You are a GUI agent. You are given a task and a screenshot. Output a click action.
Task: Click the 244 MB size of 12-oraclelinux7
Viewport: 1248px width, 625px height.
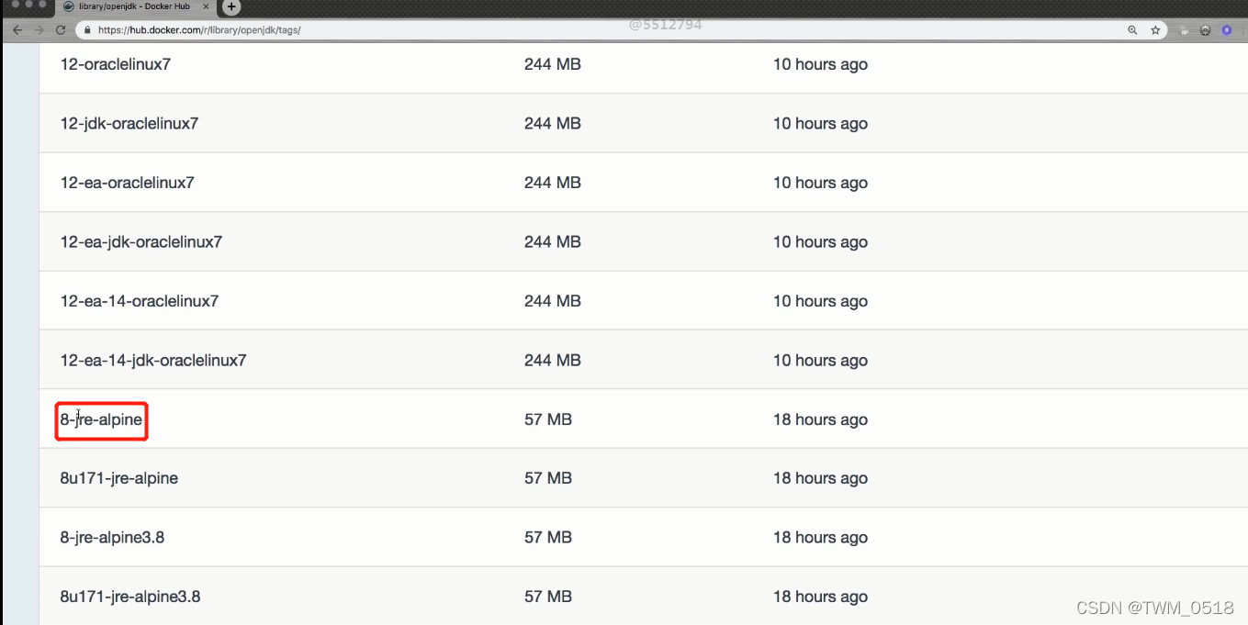click(x=553, y=64)
